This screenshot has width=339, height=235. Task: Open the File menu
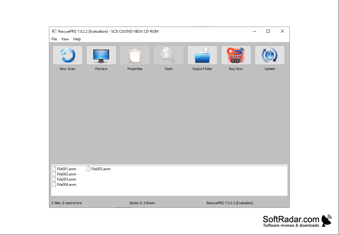click(x=54, y=39)
